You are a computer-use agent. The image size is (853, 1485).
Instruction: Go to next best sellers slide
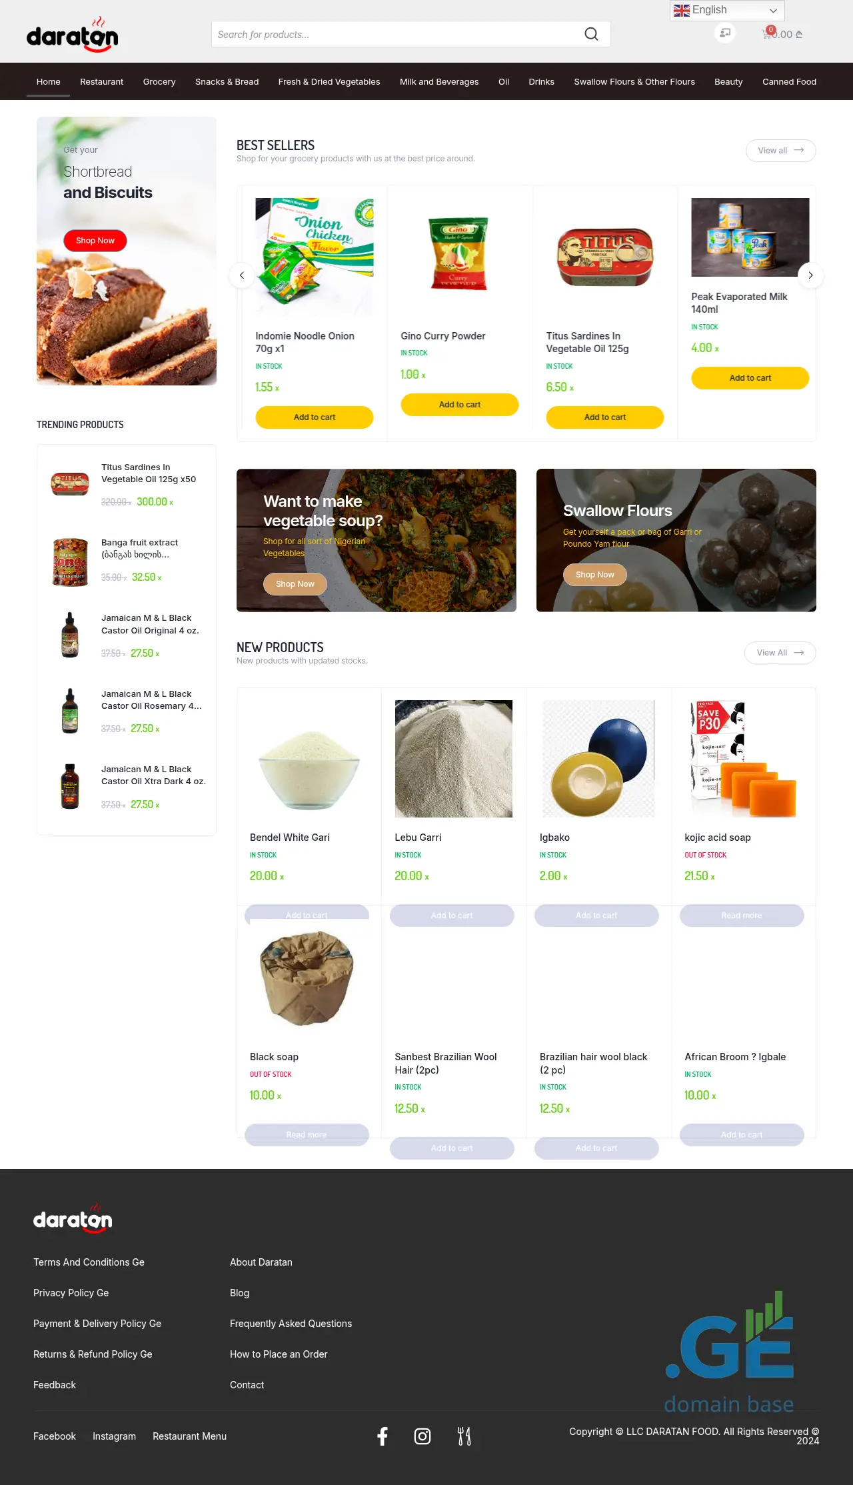click(x=810, y=275)
